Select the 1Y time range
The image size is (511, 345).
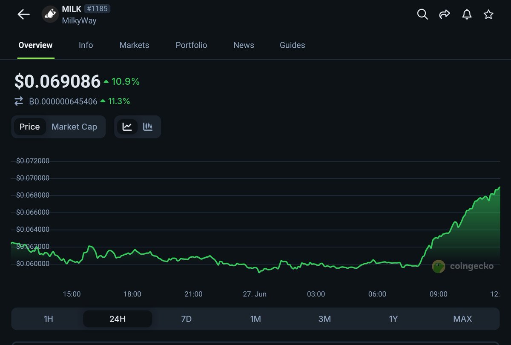click(393, 319)
